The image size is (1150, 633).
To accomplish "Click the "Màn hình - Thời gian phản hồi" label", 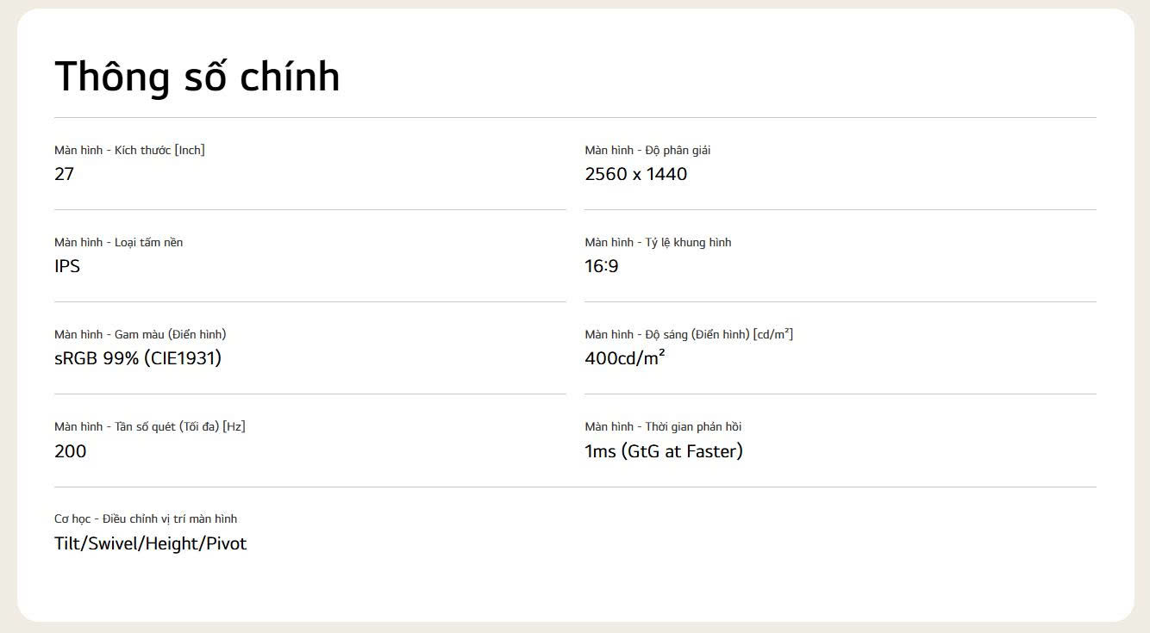I will [663, 426].
